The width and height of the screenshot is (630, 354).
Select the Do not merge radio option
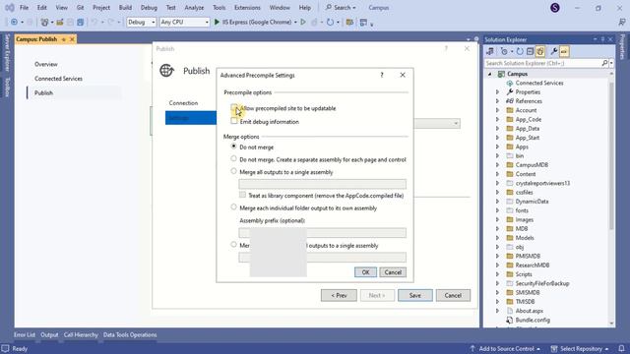(233, 147)
